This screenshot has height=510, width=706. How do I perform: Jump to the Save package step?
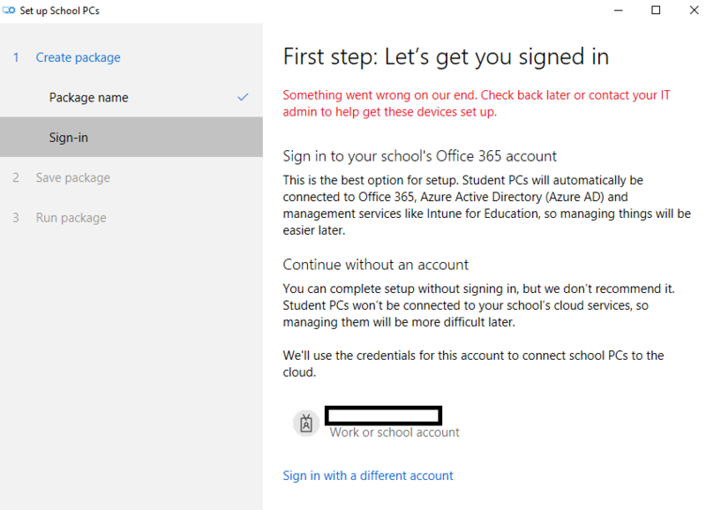(x=72, y=177)
